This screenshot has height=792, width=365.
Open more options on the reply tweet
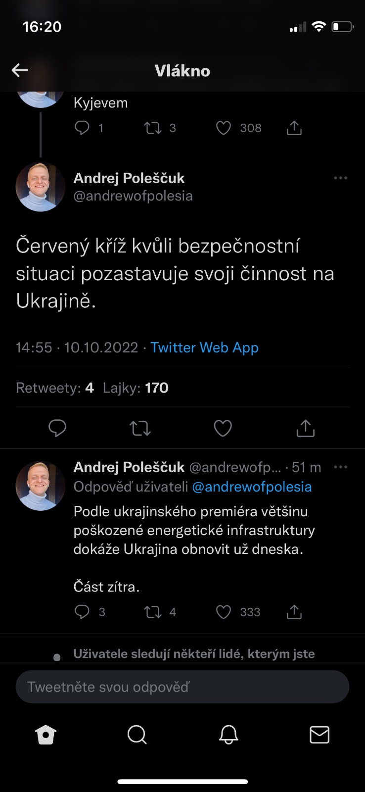coord(341,467)
